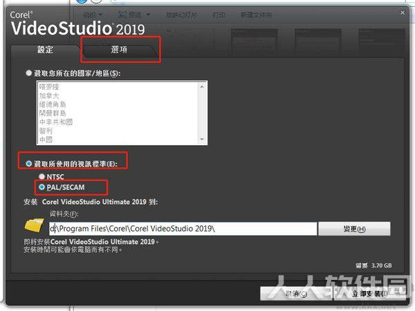The height and width of the screenshot is (311, 415).
Task: Click the install path input field
Action: coord(183,229)
